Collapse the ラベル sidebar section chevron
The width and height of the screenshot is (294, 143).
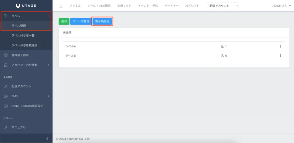point(48,16)
